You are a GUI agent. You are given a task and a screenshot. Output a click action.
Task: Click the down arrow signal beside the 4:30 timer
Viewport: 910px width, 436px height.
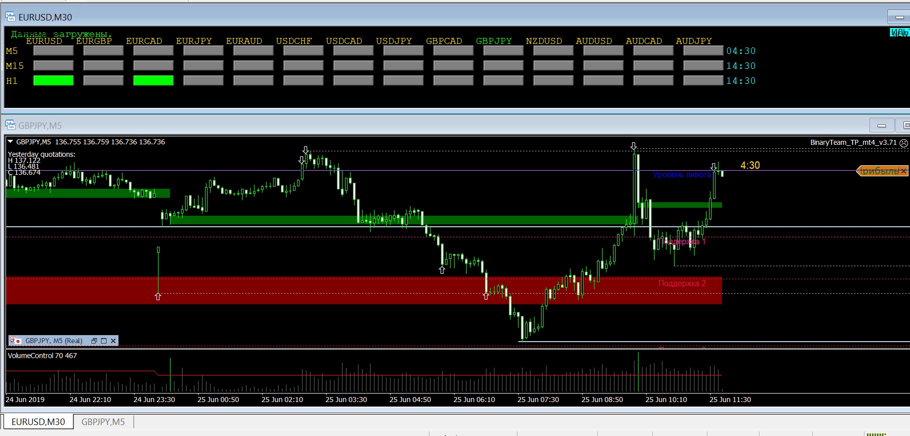713,167
